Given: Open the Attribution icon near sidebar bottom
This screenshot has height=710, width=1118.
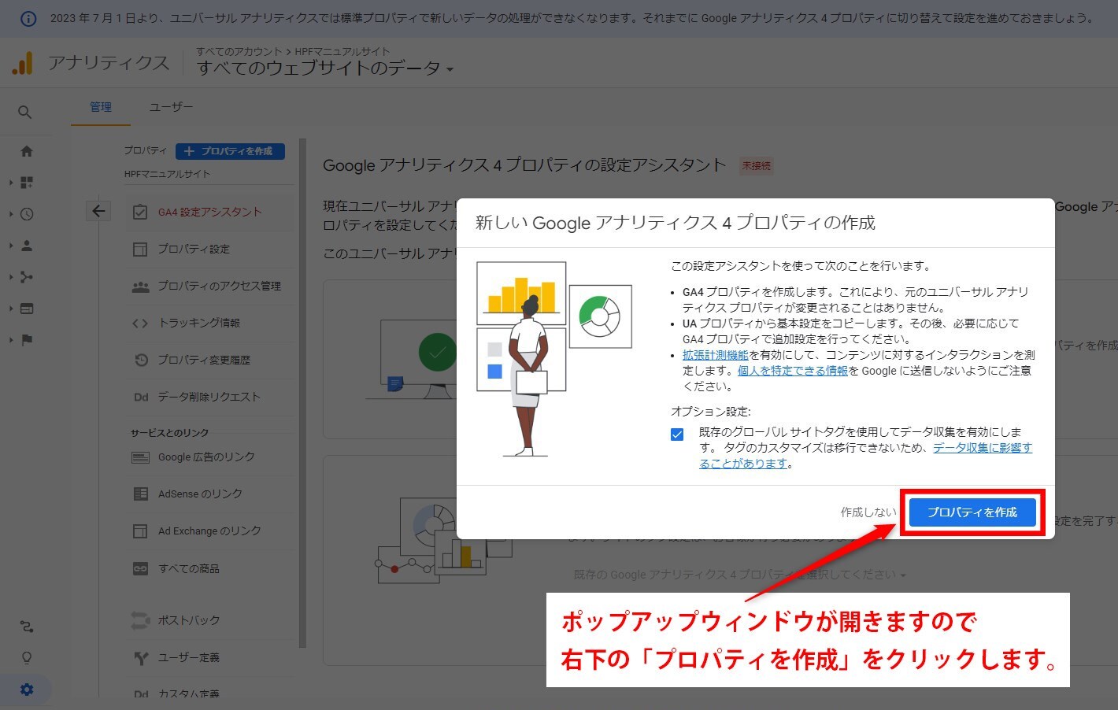Looking at the screenshot, I should (x=27, y=627).
